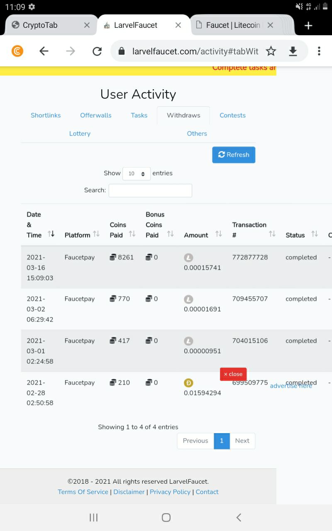This screenshot has width=332, height=531.
Task: Go back with the browser back arrow
Action: click(x=44, y=51)
